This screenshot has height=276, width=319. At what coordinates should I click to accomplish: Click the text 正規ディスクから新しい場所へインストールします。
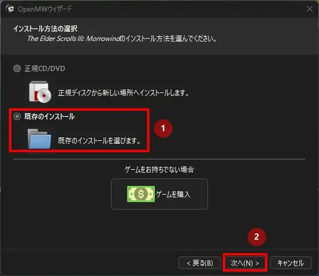click(x=124, y=93)
